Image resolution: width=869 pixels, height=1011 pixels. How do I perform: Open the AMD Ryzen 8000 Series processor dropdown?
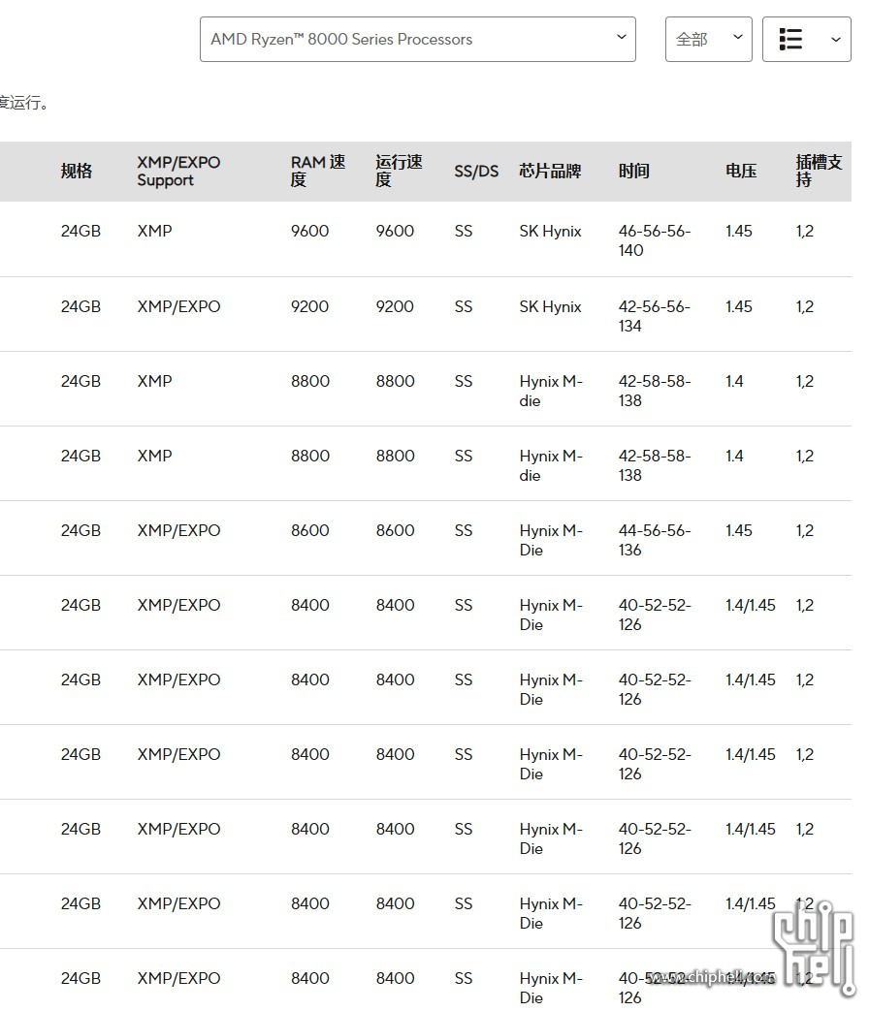tap(417, 40)
